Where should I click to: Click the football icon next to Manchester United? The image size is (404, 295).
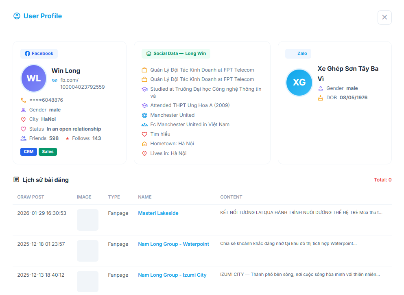pyautogui.click(x=144, y=115)
